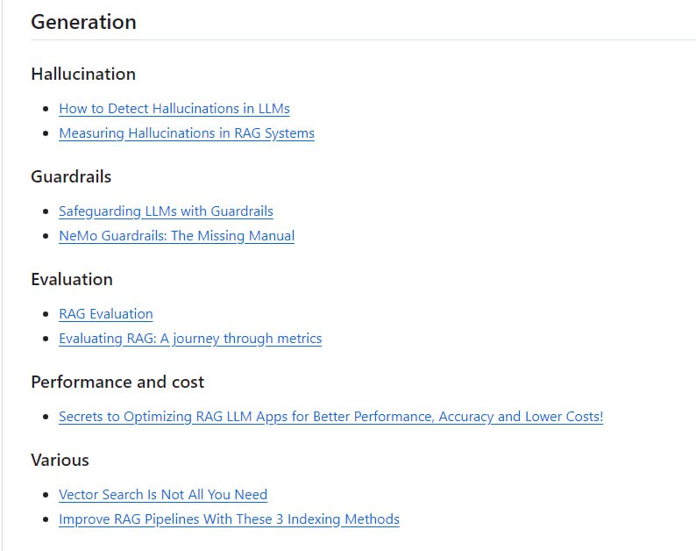Visit 'NeMo Guardrails: The Missing Manual' link
The width and height of the screenshot is (696, 551).
(x=176, y=236)
